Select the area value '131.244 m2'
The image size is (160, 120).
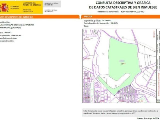pos(106,20)
